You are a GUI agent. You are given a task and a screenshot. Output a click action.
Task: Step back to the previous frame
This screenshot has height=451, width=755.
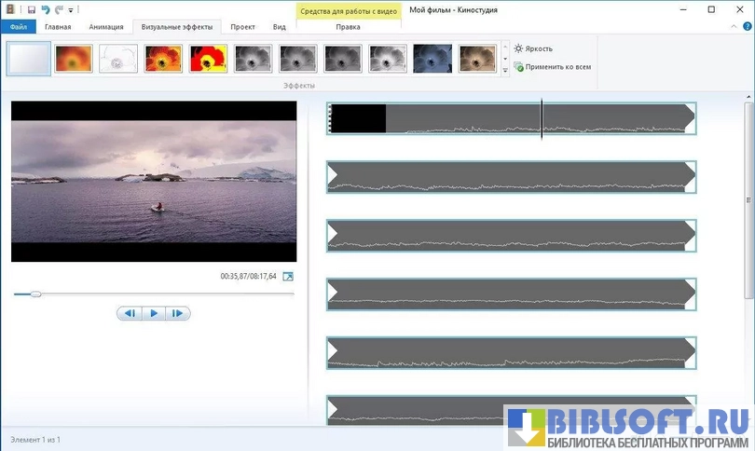tap(130, 313)
